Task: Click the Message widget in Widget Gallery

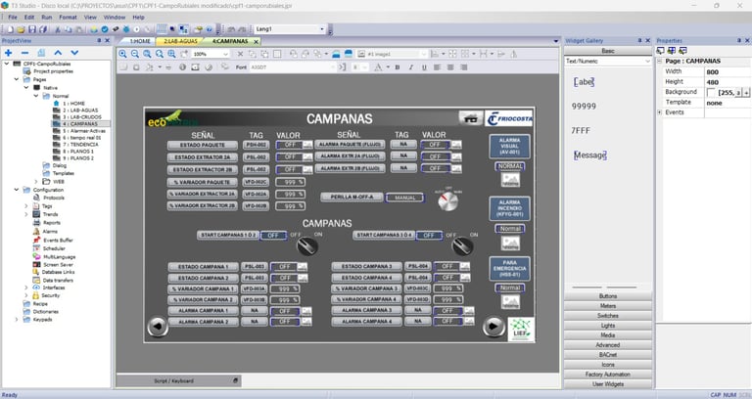Action: [589, 155]
